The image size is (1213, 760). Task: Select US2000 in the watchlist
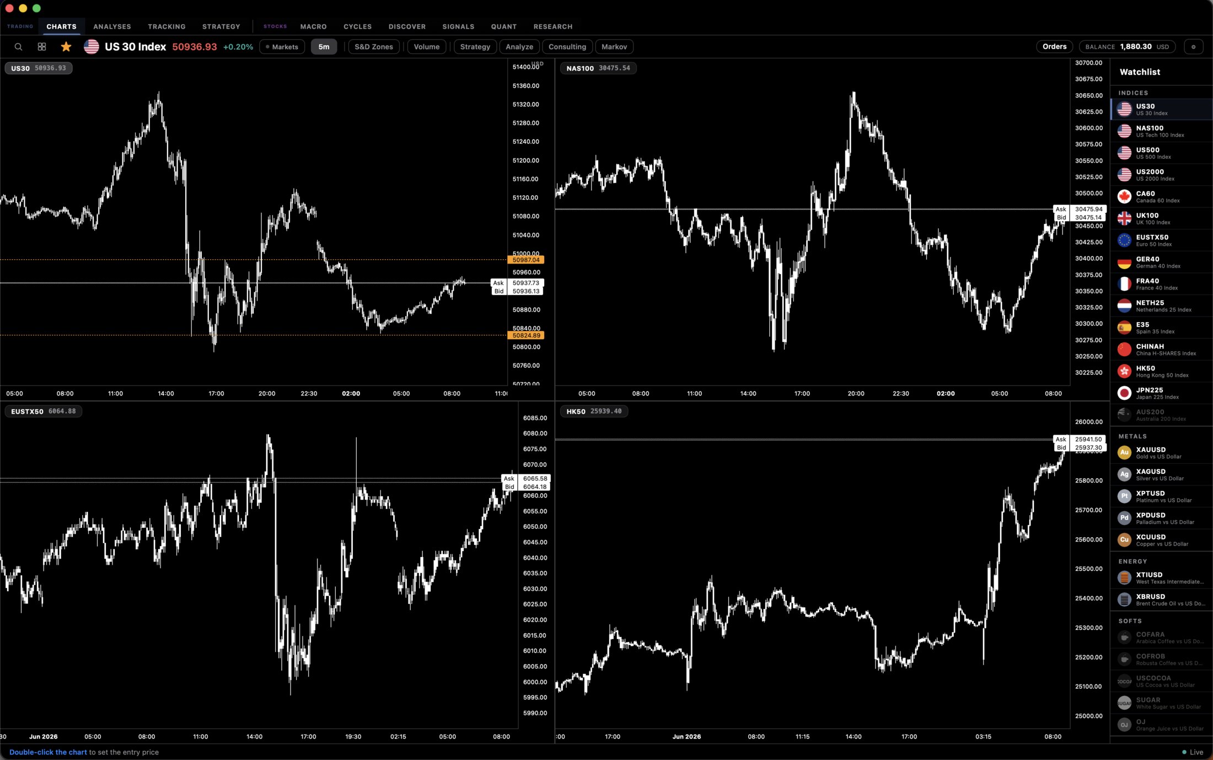(1161, 175)
